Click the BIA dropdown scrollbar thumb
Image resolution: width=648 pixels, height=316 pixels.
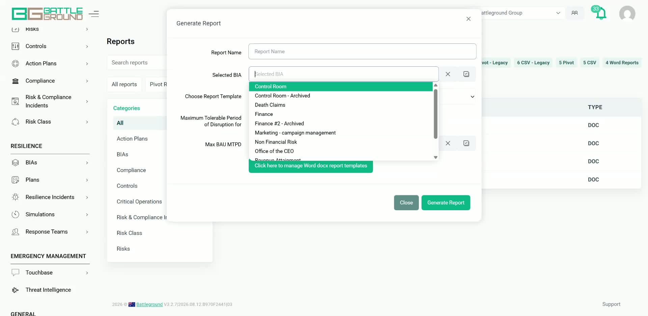pos(435,114)
